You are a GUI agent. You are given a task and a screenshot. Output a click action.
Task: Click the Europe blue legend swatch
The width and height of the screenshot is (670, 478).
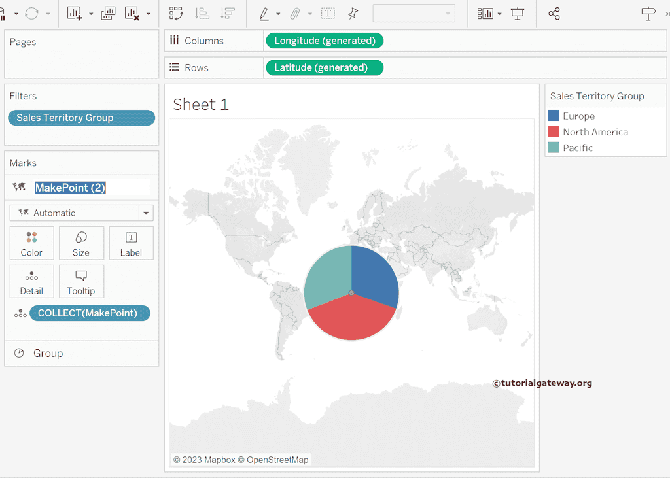click(554, 116)
